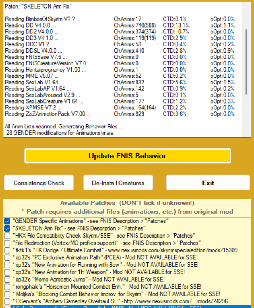Select 'Reading FNISBase V7.6' log line
The image size is (254, 308).
[120, 57]
